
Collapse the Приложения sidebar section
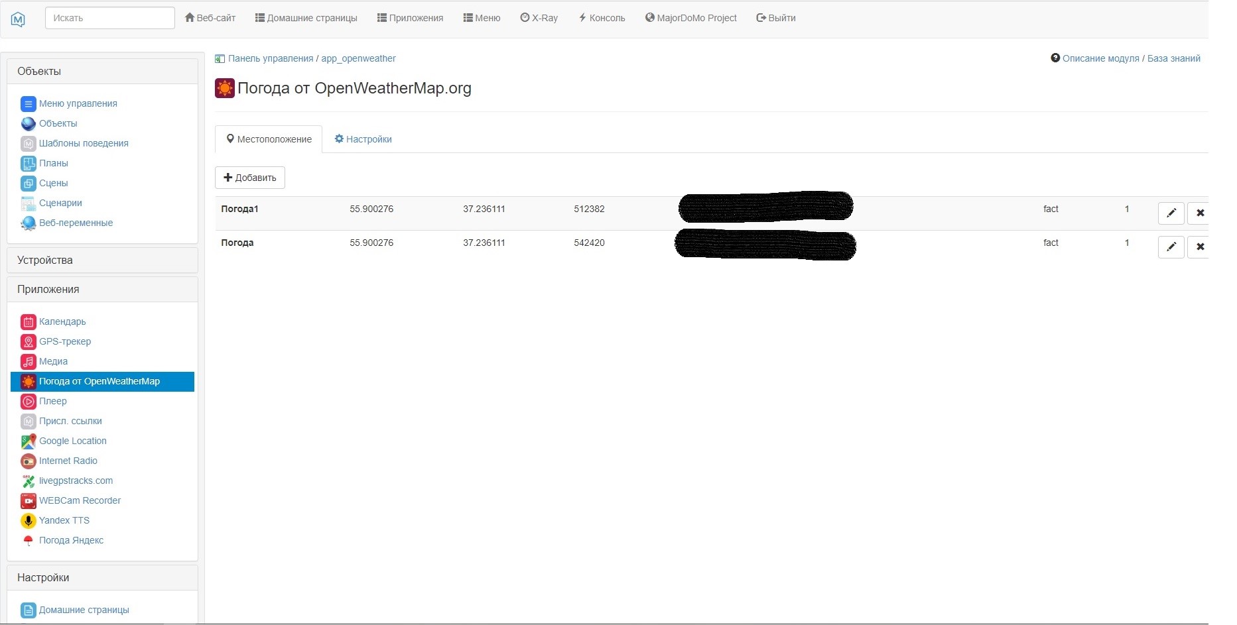tap(102, 290)
